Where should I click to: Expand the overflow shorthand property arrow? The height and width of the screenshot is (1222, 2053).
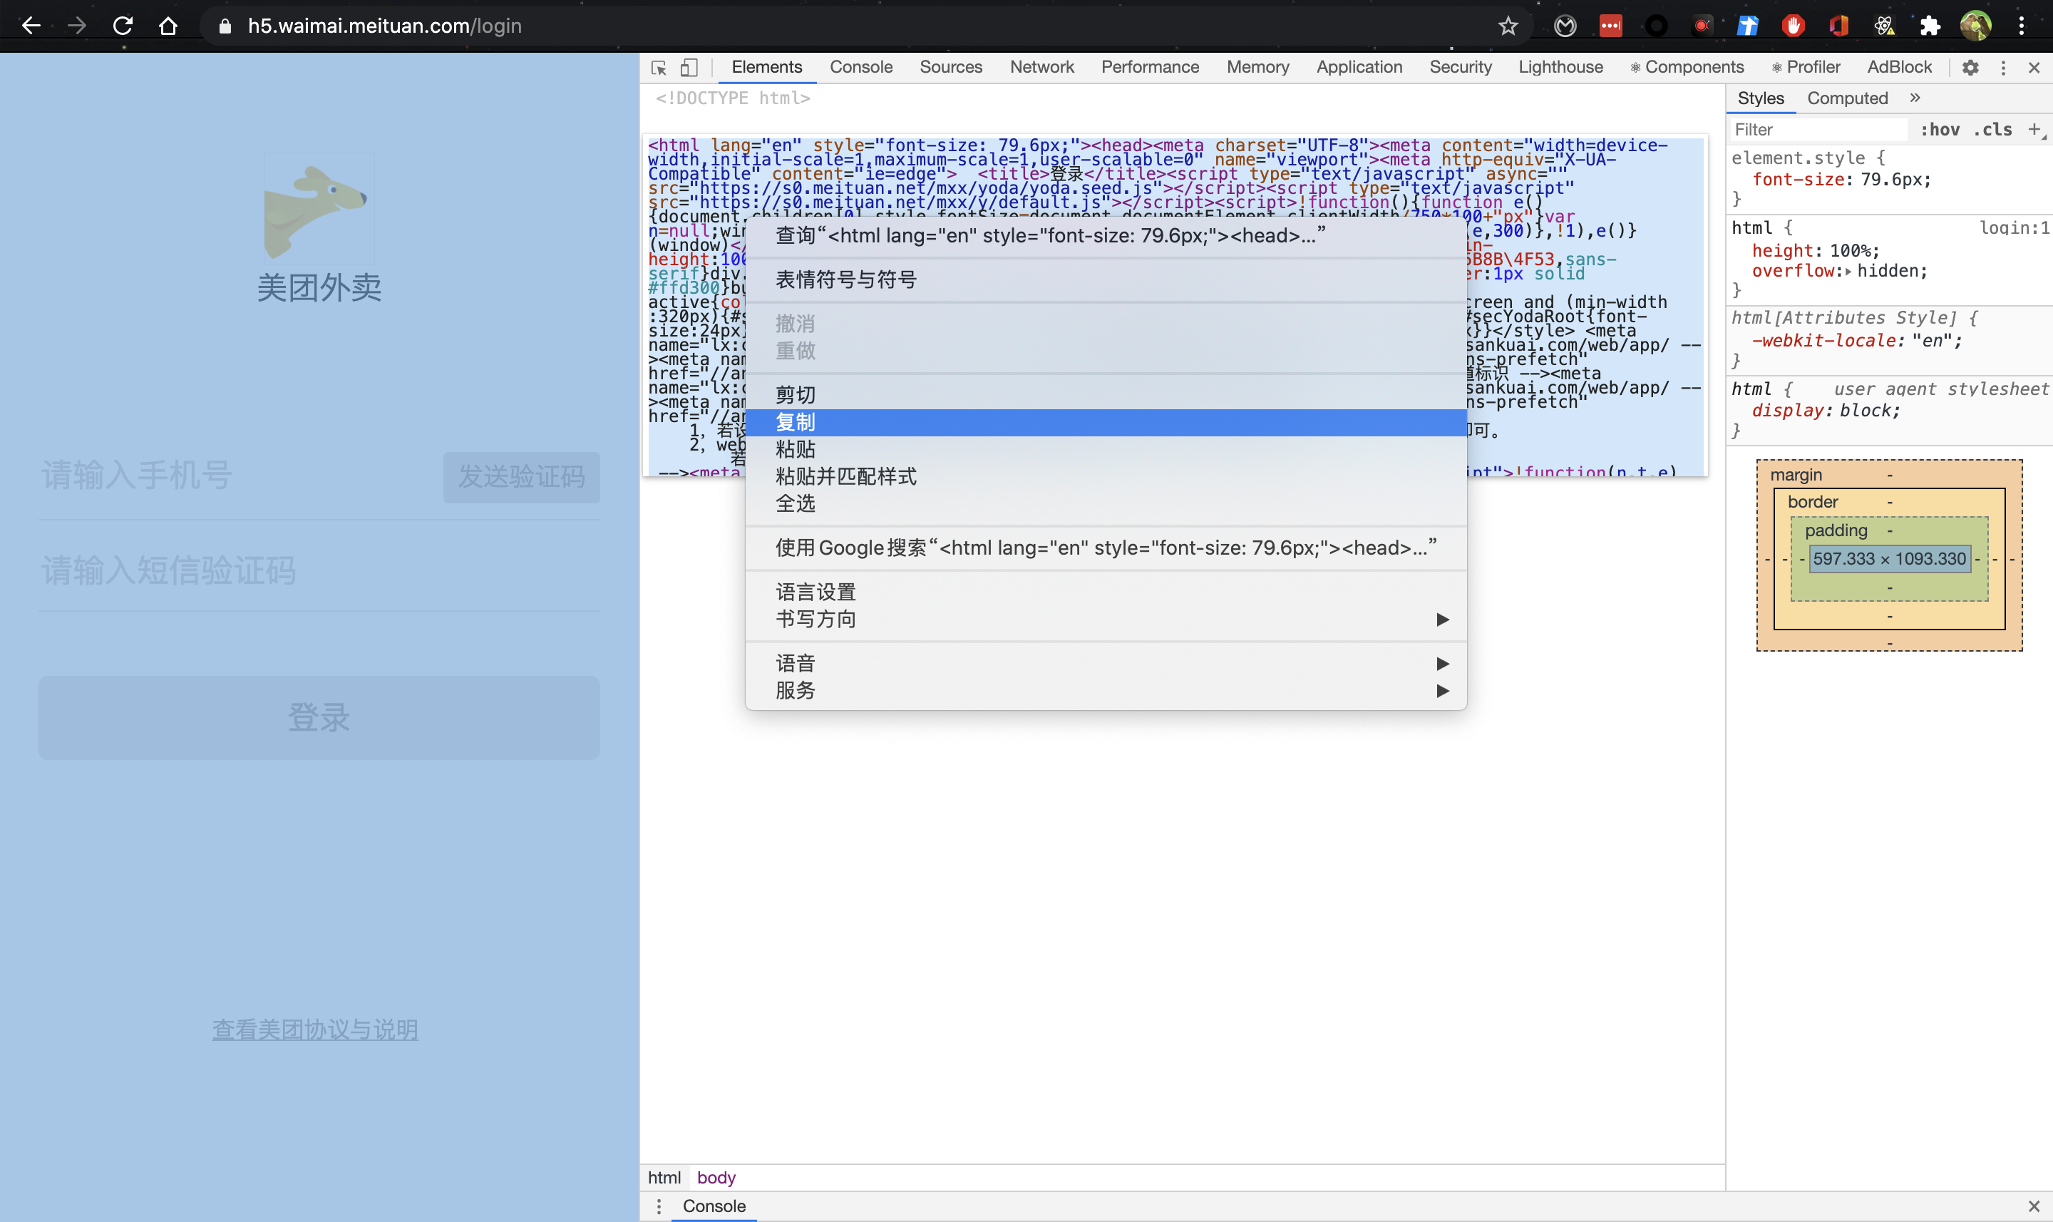pyautogui.click(x=1848, y=272)
